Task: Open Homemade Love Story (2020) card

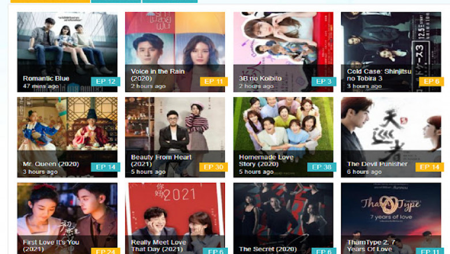Action: point(283,137)
